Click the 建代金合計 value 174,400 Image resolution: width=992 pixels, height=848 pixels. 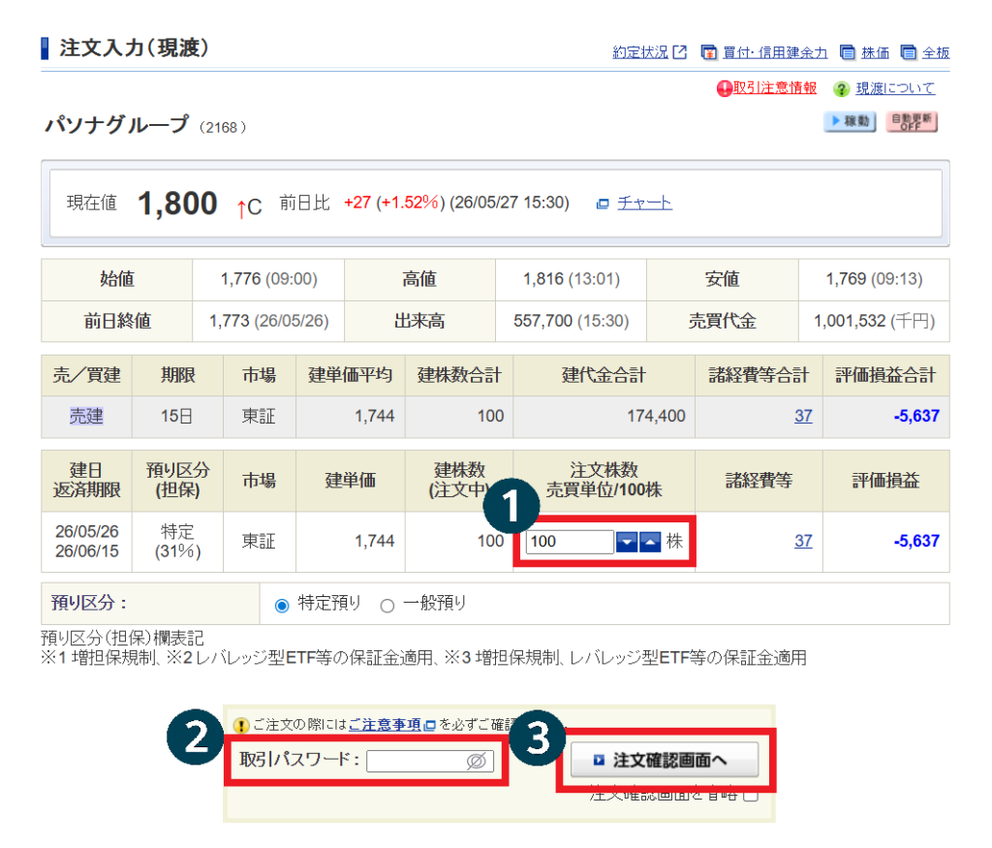click(656, 416)
